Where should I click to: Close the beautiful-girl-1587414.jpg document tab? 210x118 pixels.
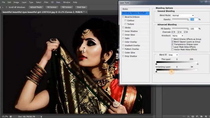[86, 12]
